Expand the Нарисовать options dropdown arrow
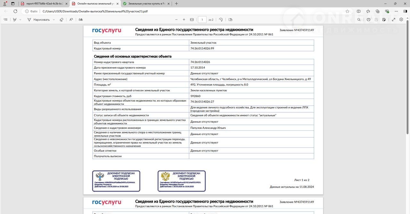410x214 pixels. pyautogui.click(x=53, y=19)
